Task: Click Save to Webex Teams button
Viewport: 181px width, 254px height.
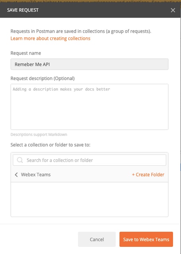Action: pos(146,239)
